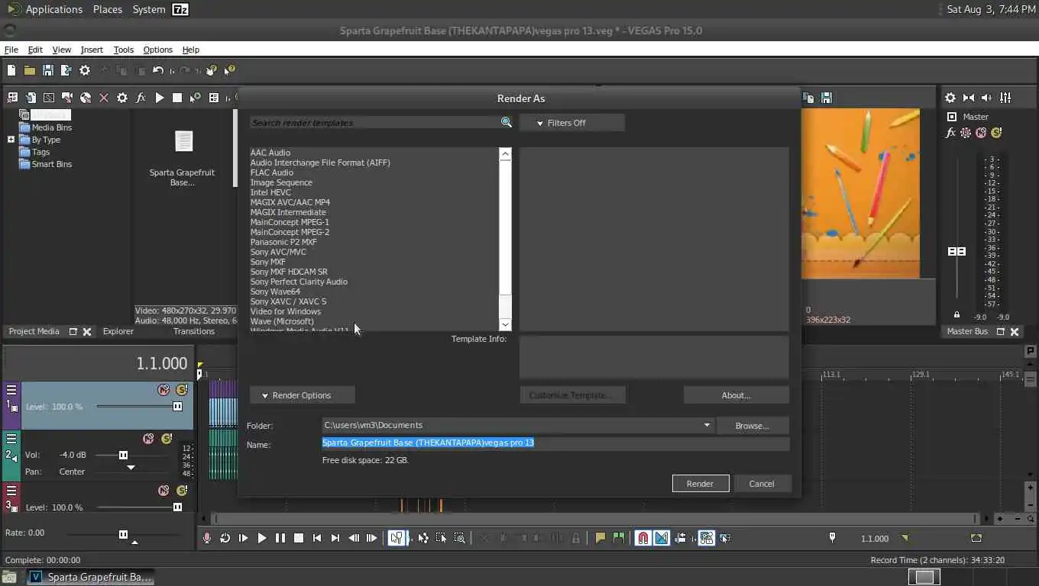Viewport: 1039px width, 586px height.
Task: Select the Normal Edit tool
Action: pyautogui.click(x=397, y=538)
